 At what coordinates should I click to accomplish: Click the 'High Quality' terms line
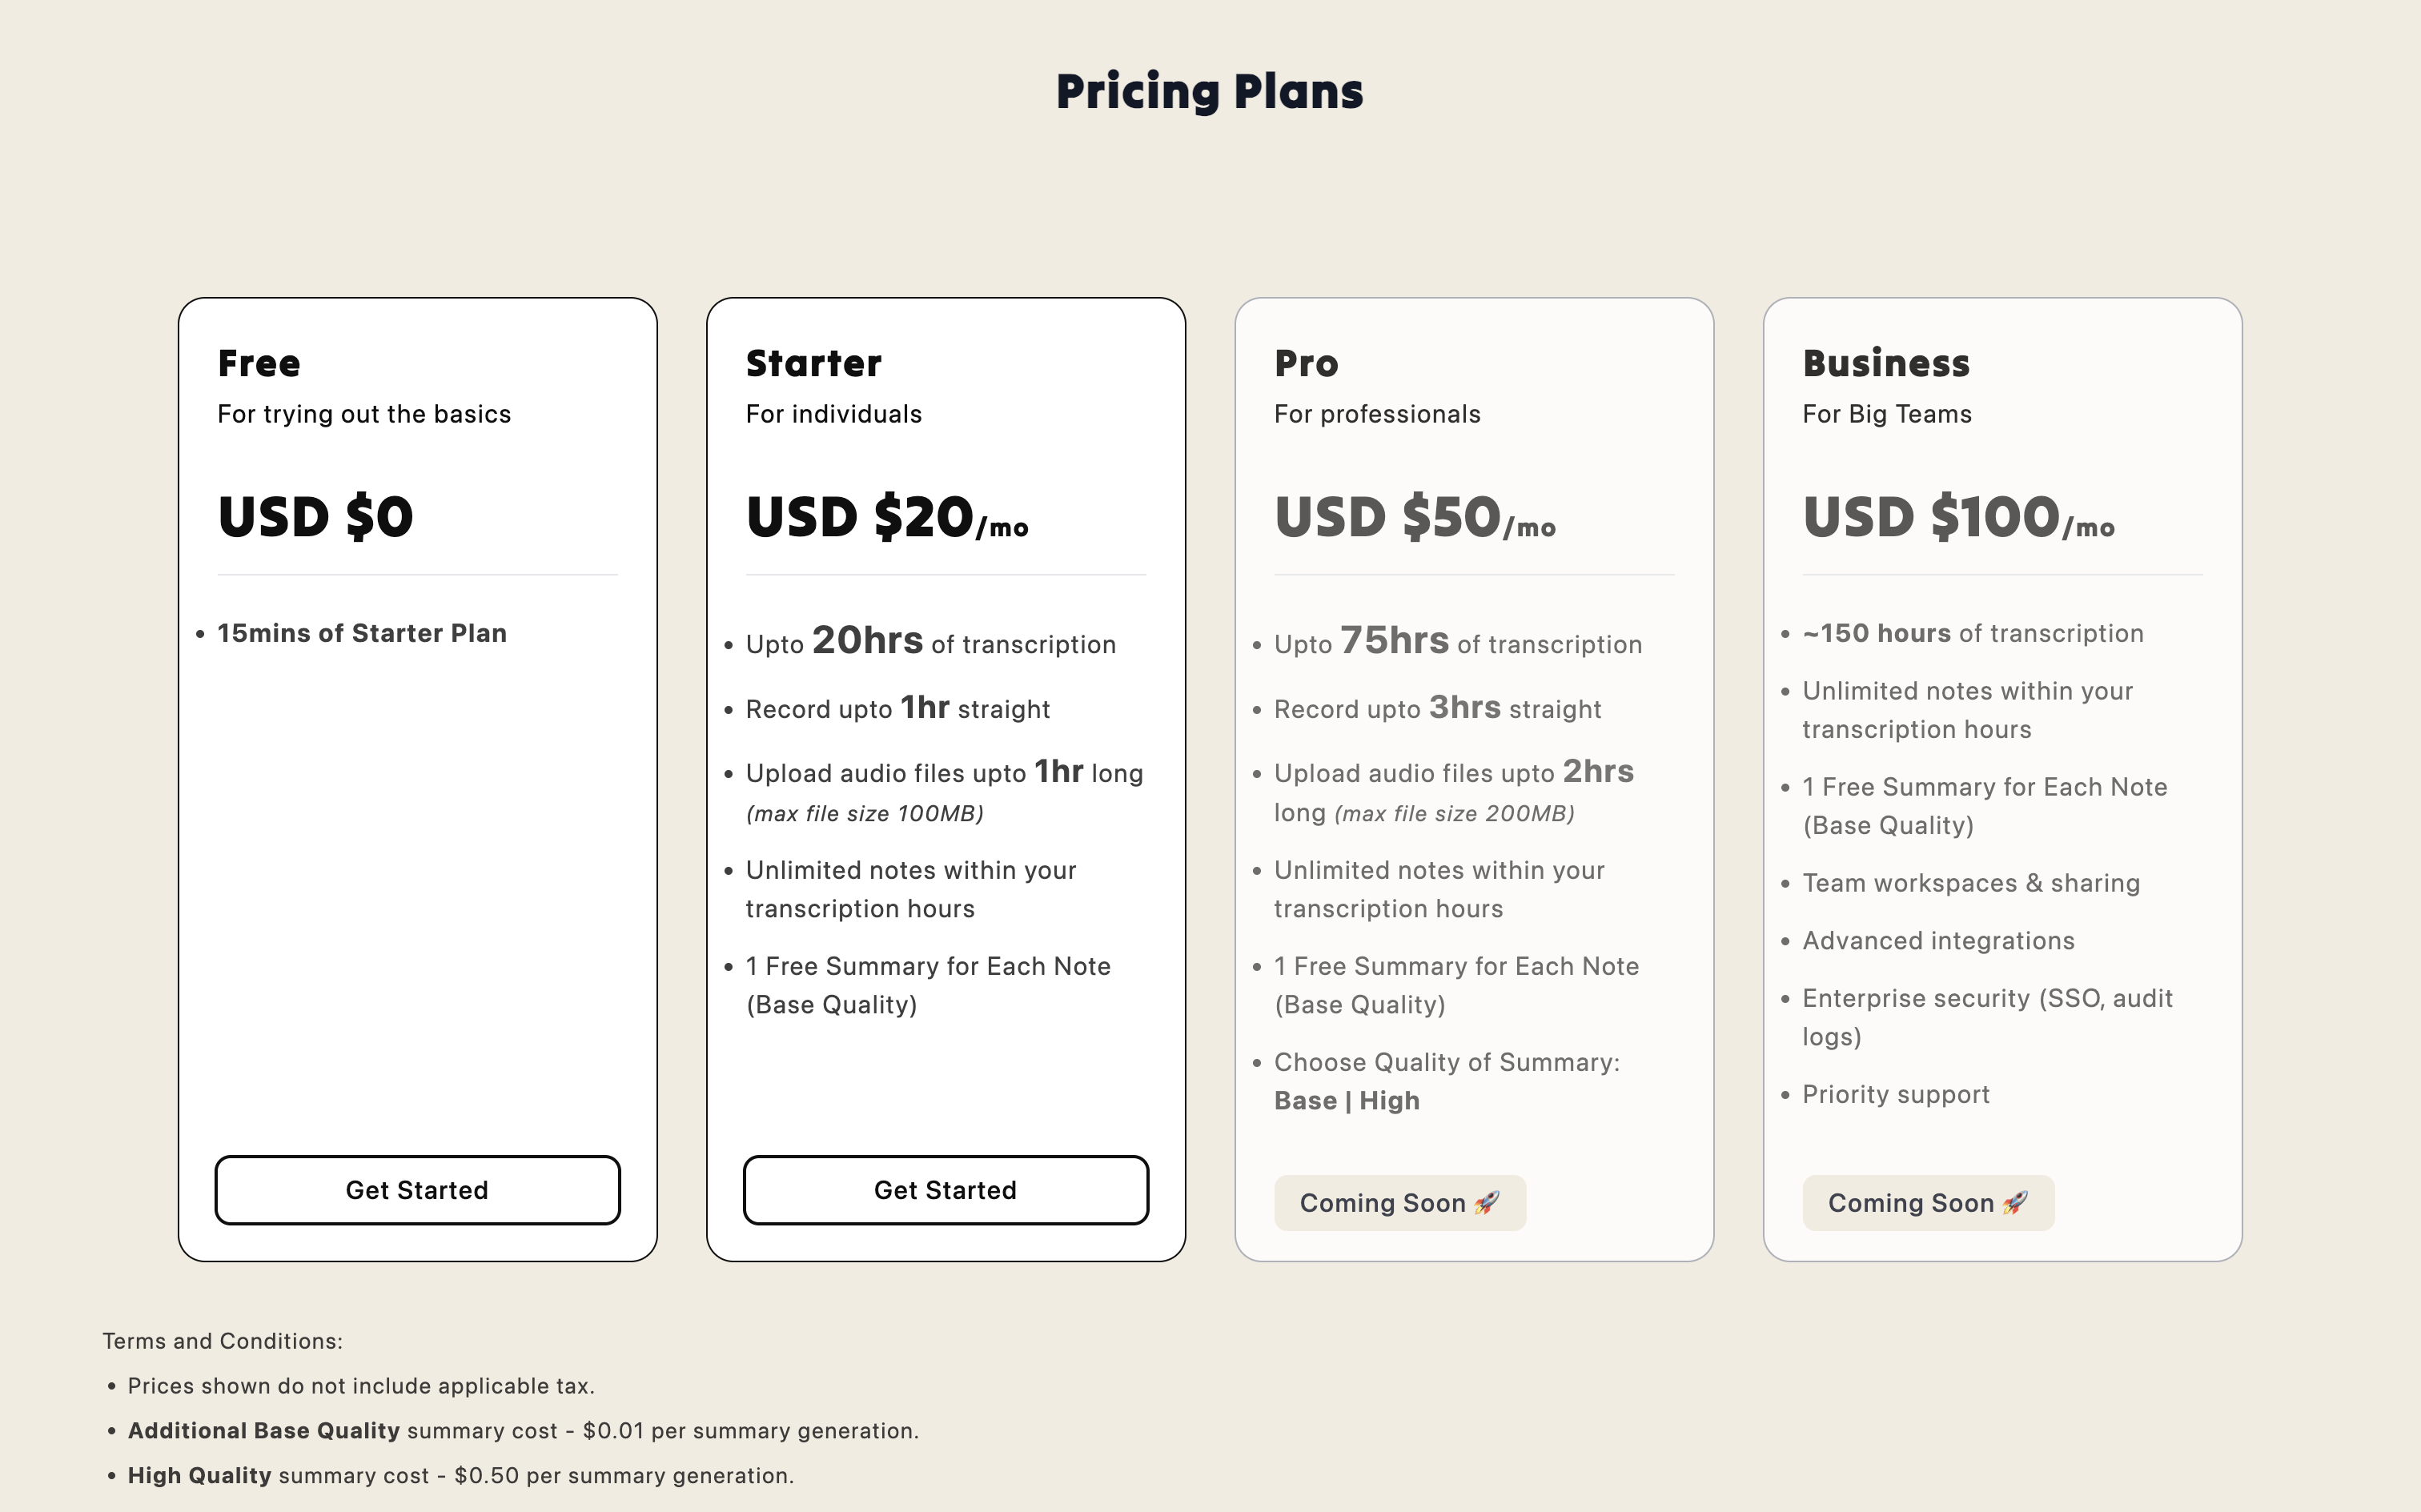461,1476
